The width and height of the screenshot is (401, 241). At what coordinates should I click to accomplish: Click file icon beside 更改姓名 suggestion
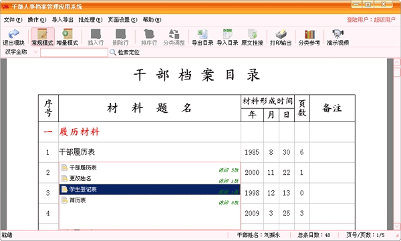(x=65, y=178)
